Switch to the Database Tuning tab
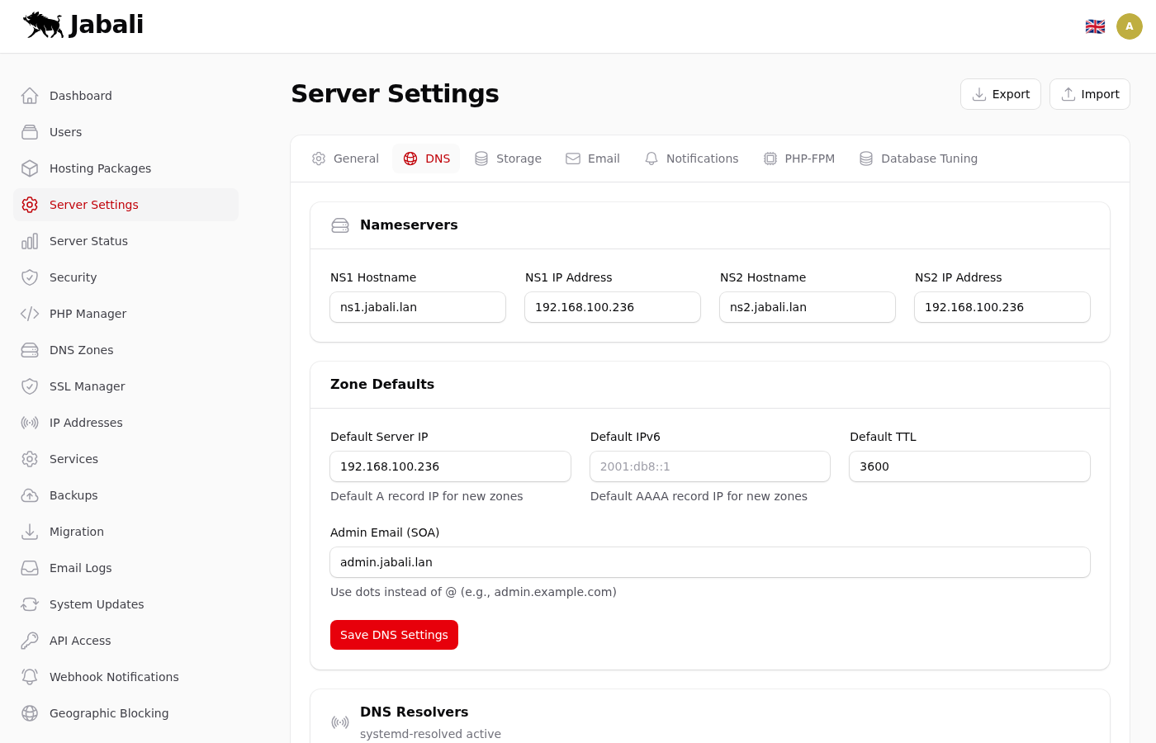The width and height of the screenshot is (1156, 743). coord(918,159)
